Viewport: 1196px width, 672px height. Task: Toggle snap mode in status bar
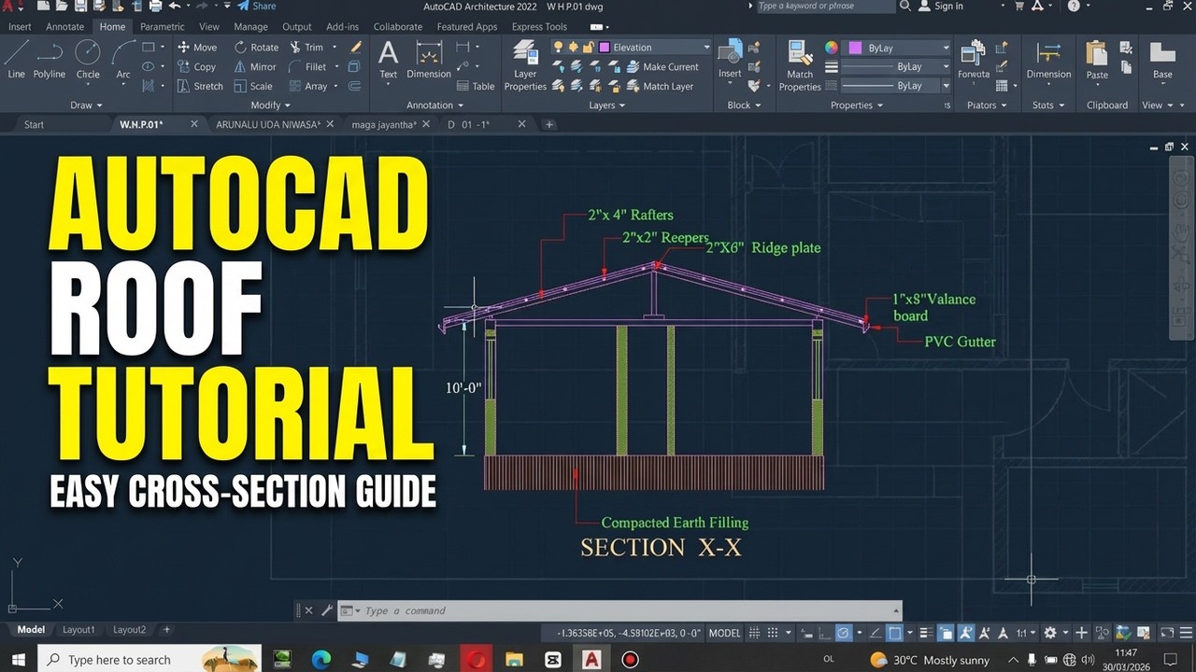click(x=775, y=633)
